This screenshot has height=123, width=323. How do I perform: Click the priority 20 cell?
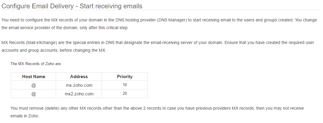[x=124, y=94]
